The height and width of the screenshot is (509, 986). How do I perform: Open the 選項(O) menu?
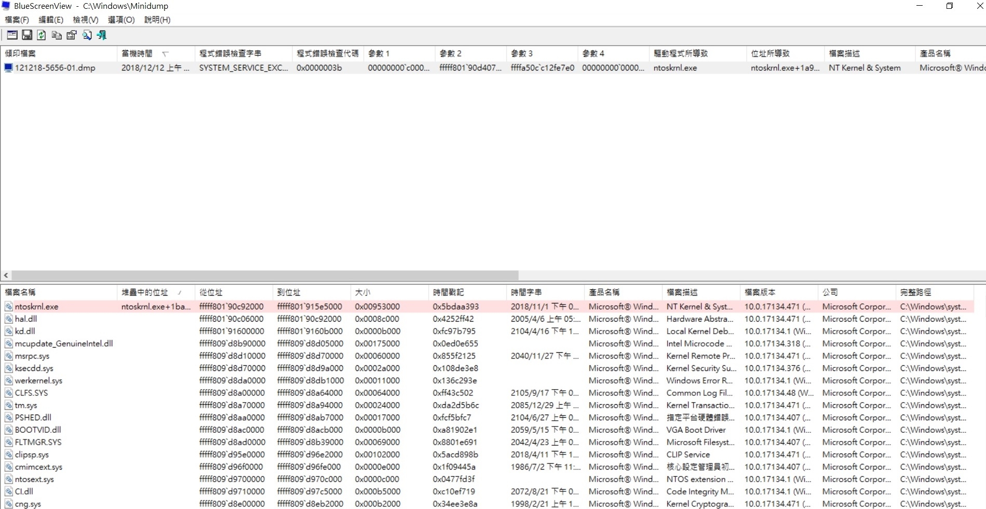(121, 20)
